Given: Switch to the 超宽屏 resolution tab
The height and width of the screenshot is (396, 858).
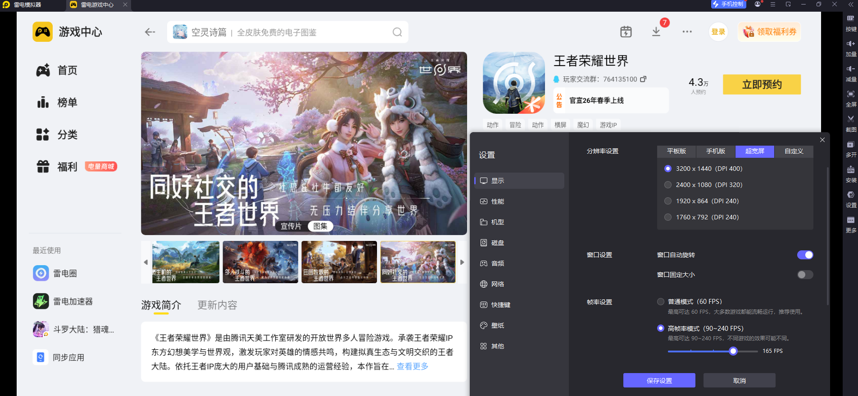Looking at the screenshot, I should tap(755, 151).
